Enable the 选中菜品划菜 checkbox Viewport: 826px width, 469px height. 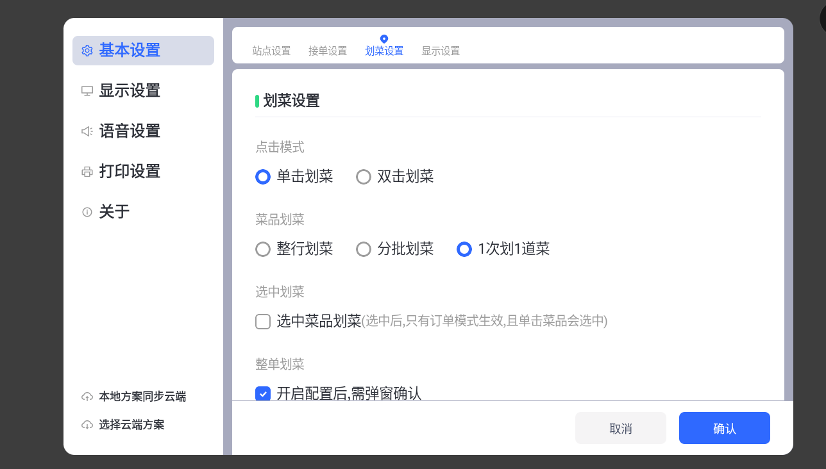[x=263, y=322]
